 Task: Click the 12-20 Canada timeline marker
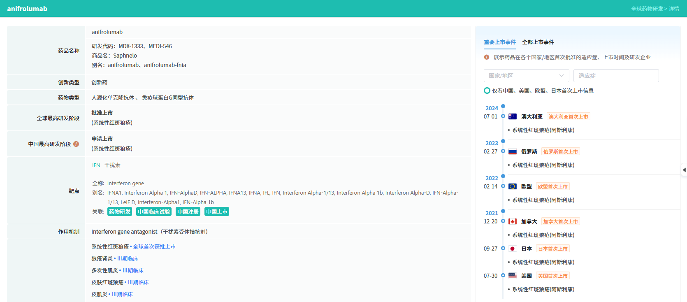503,221
